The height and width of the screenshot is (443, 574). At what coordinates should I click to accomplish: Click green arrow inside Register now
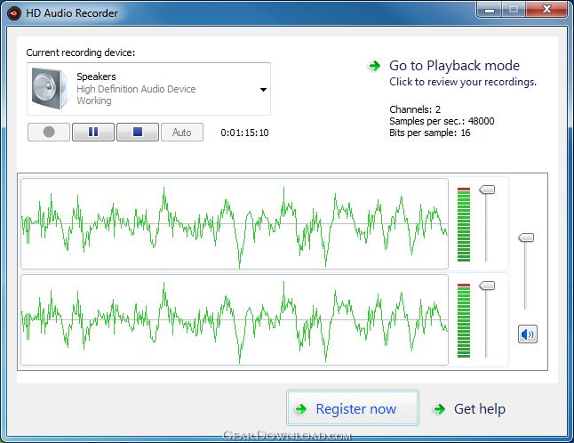(301, 409)
